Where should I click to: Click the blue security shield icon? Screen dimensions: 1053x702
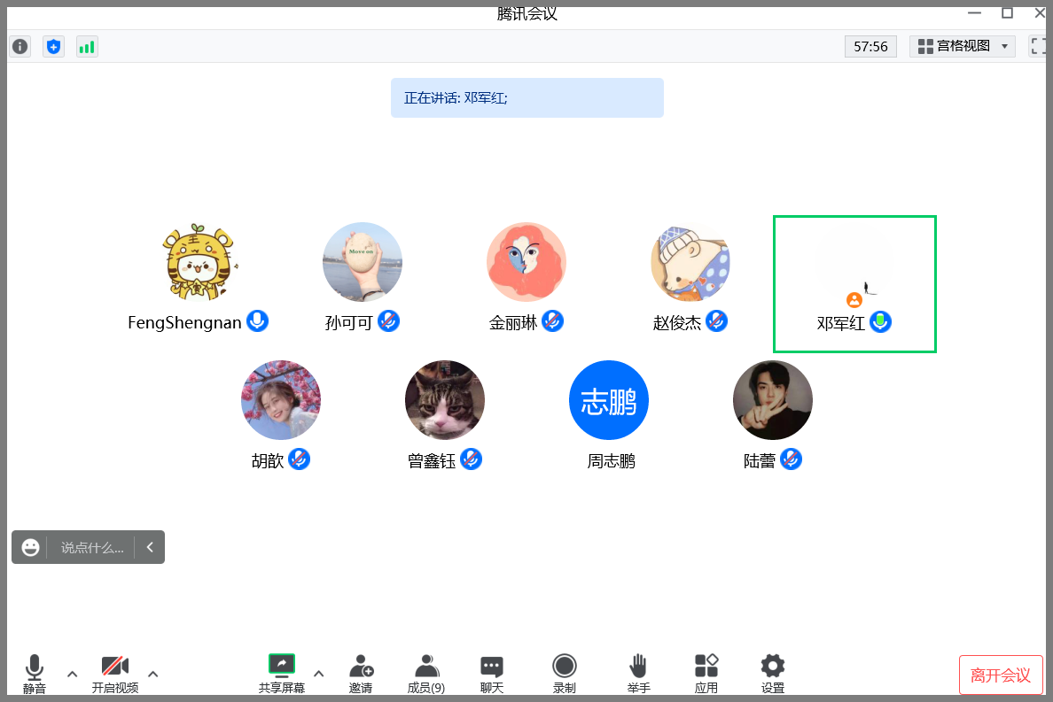pos(54,47)
